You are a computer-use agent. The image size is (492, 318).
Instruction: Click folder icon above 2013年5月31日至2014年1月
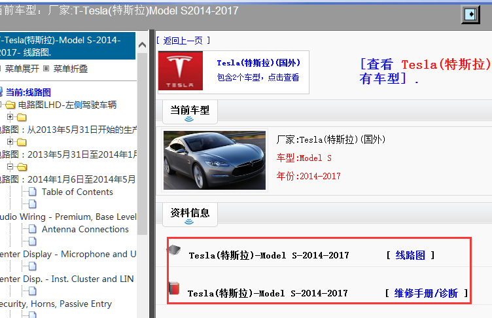click(22, 142)
